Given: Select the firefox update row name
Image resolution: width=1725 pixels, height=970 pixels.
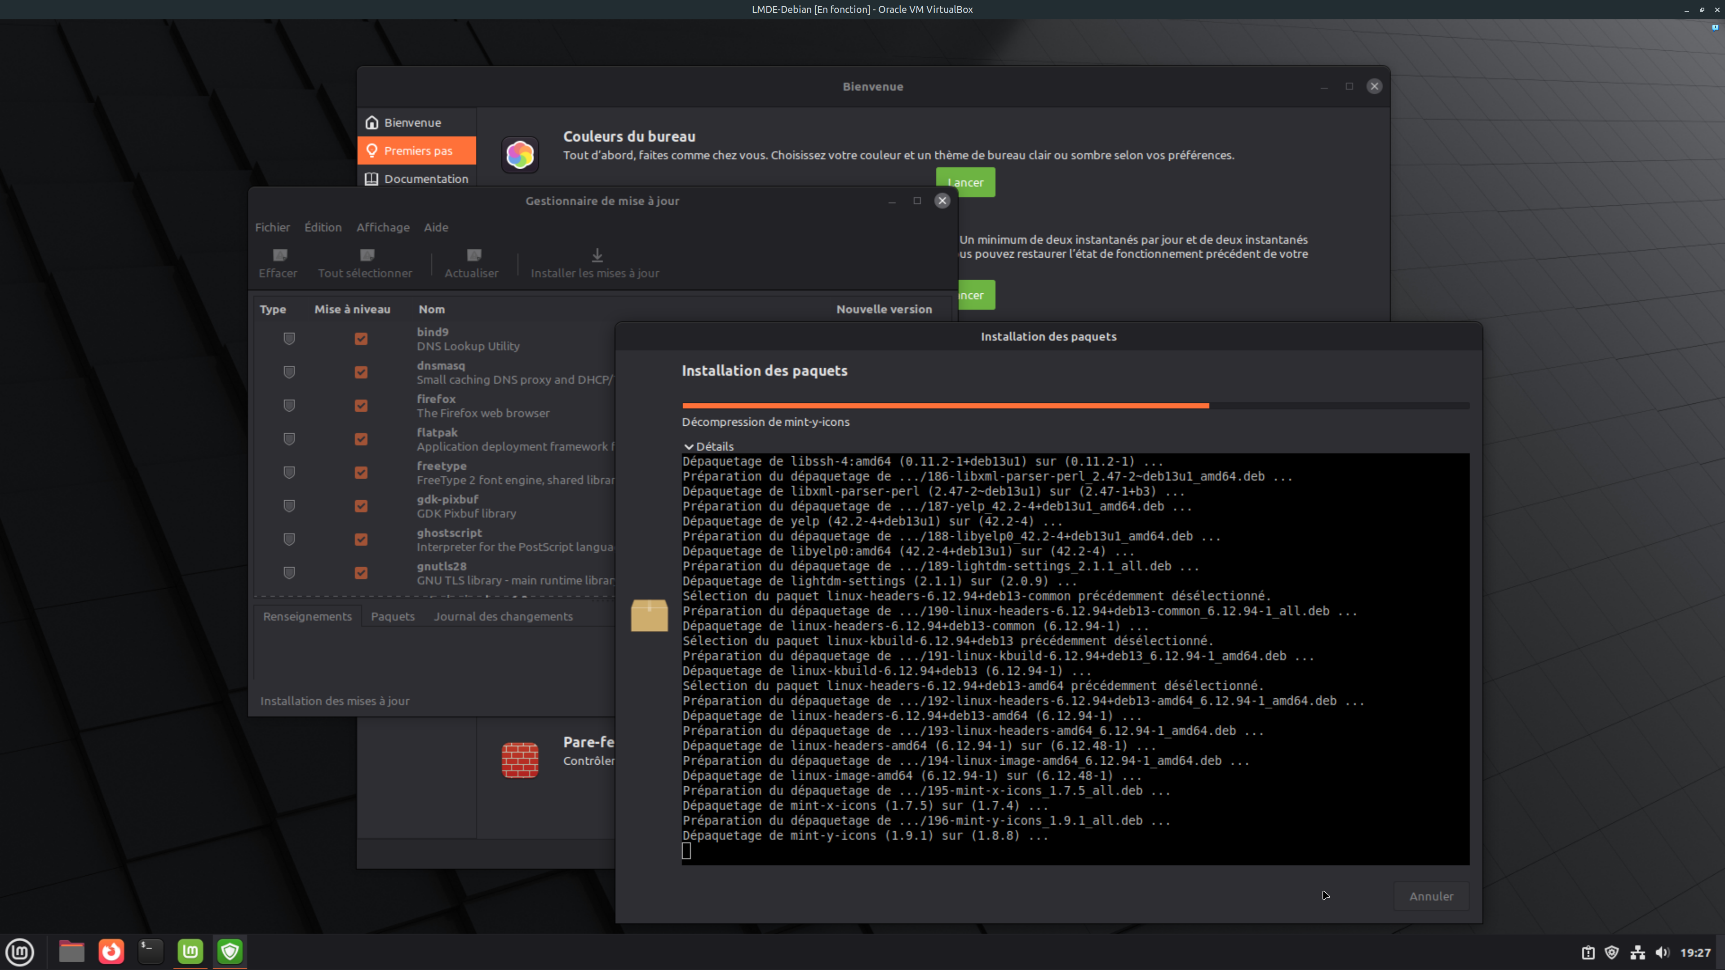Looking at the screenshot, I should tap(436, 399).
